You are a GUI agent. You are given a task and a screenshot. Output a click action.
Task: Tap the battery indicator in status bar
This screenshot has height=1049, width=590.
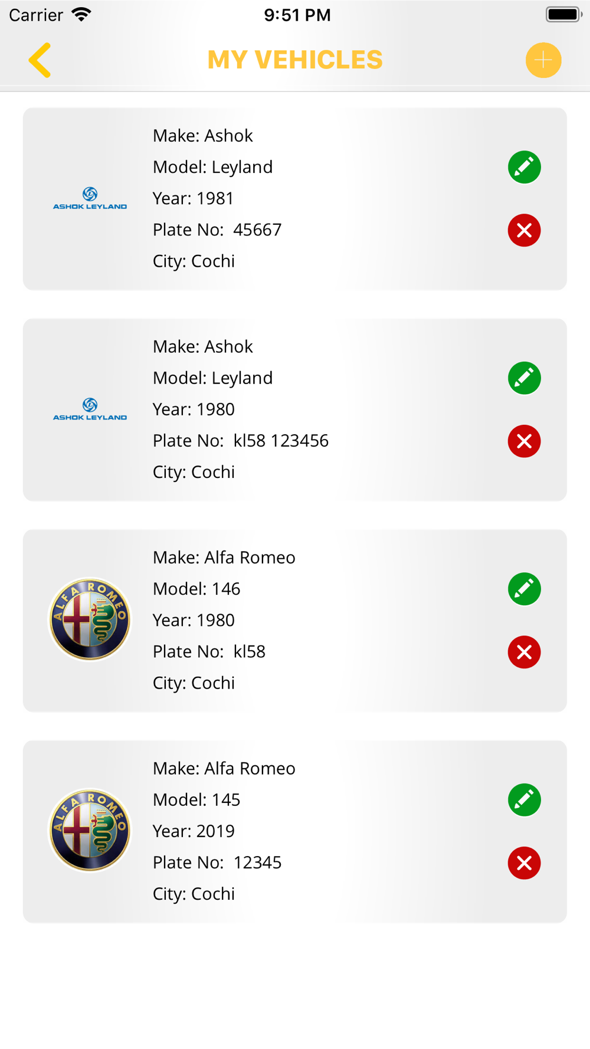click(x=564, y=14)
